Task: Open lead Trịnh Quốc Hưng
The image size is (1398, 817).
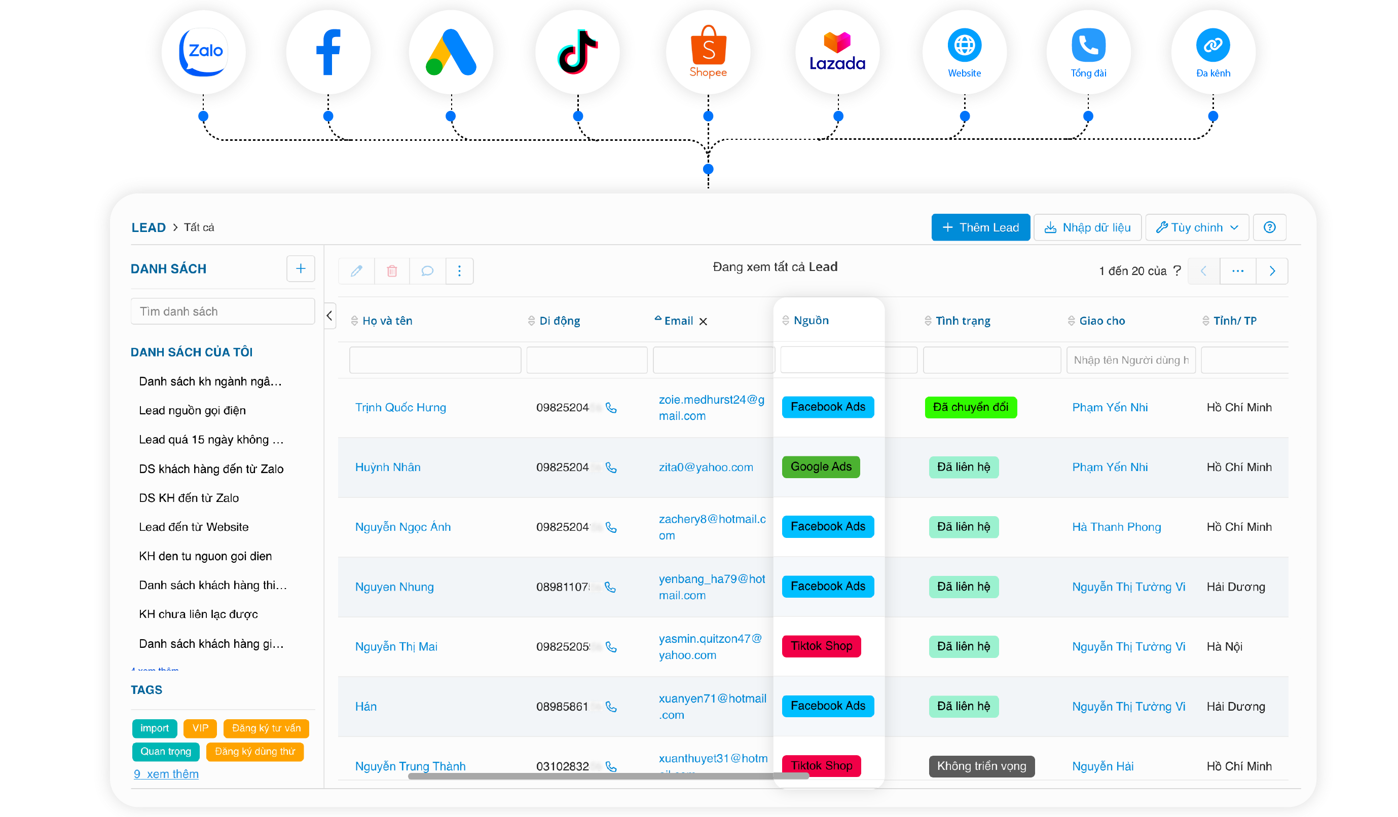Action: click(400, 407)
